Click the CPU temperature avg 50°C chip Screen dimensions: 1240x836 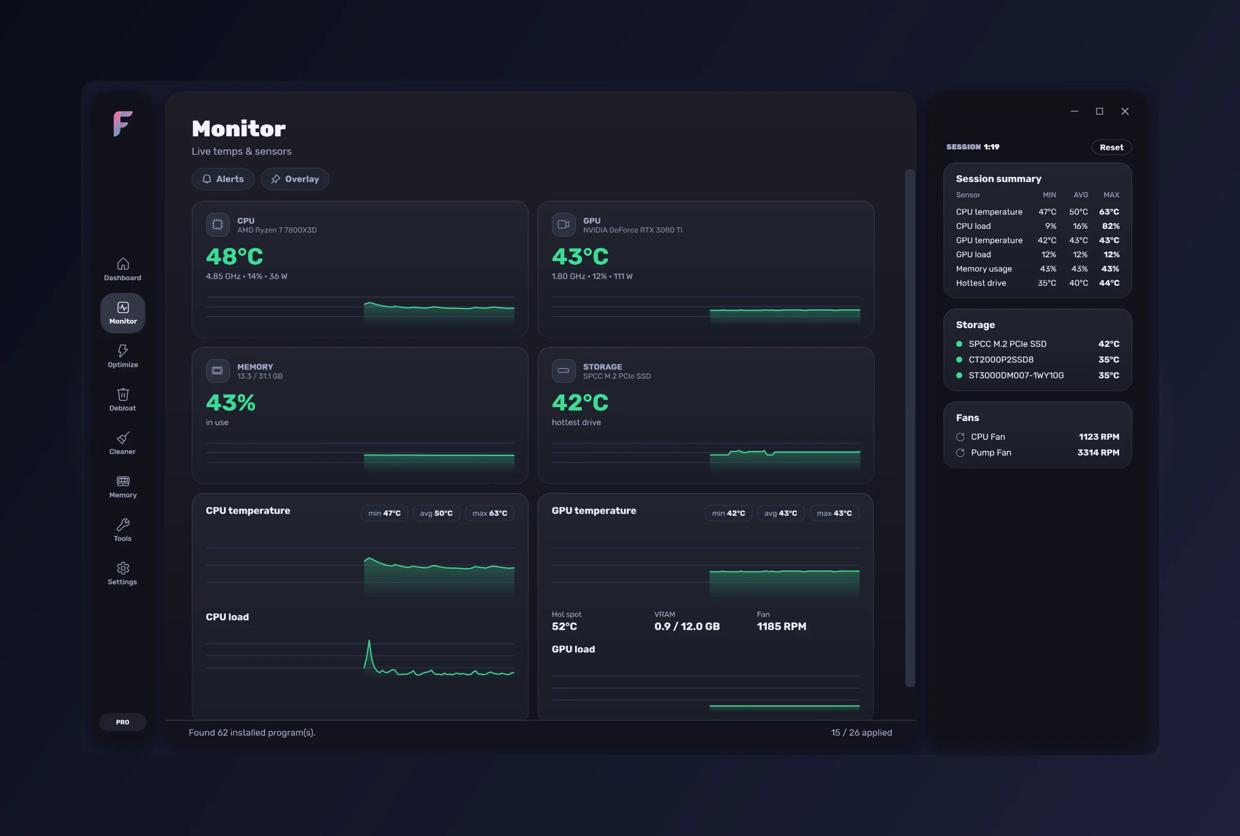(436, 513)
